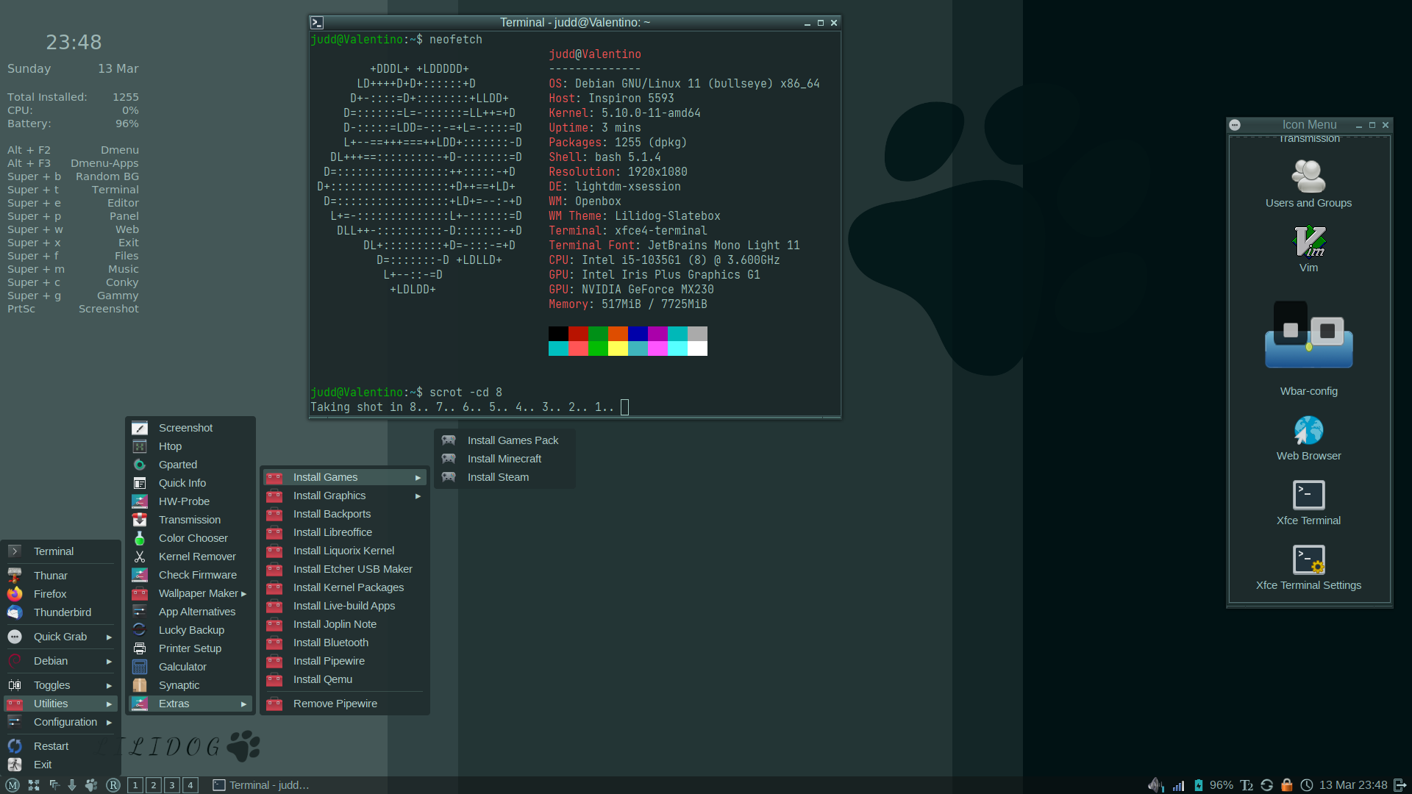
Task: Click the orange padlock tray icon
Action: [1287, 785]
